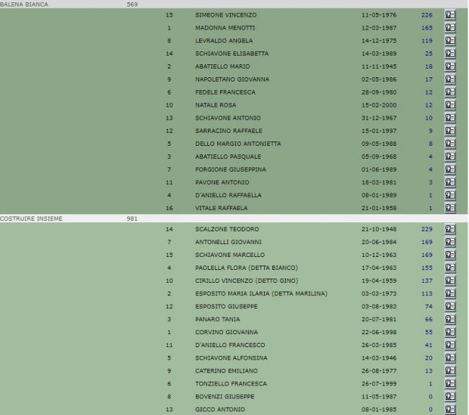Open details icon for Simeone Vincenzo
The height and width of the screenshot is (415, 469).
click(450, 14)
